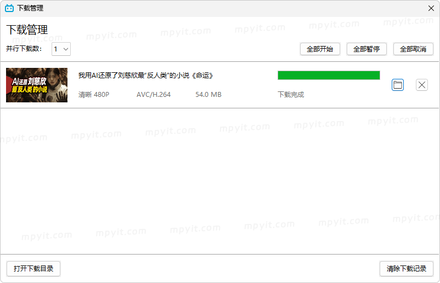Click the 并行下载数 label
The width and height of the screenshot is (440, 283).
(24, 49)
